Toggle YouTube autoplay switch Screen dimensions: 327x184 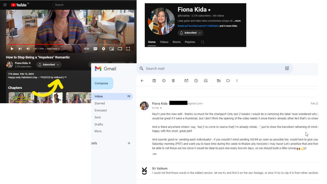(x=87, y=49)
